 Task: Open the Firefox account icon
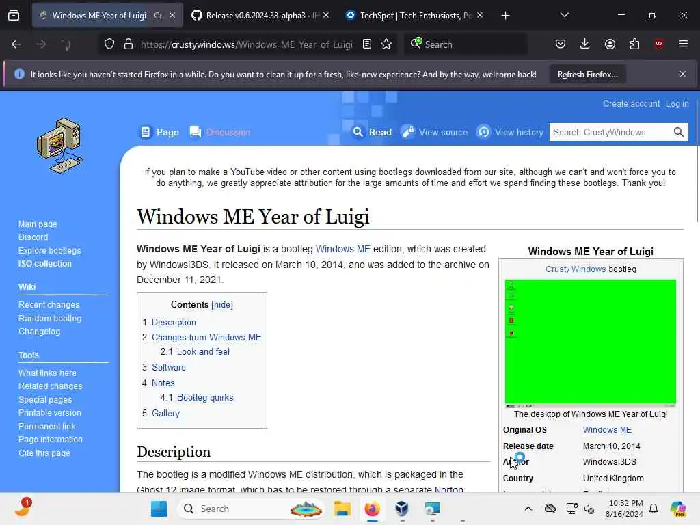(610, 44)
